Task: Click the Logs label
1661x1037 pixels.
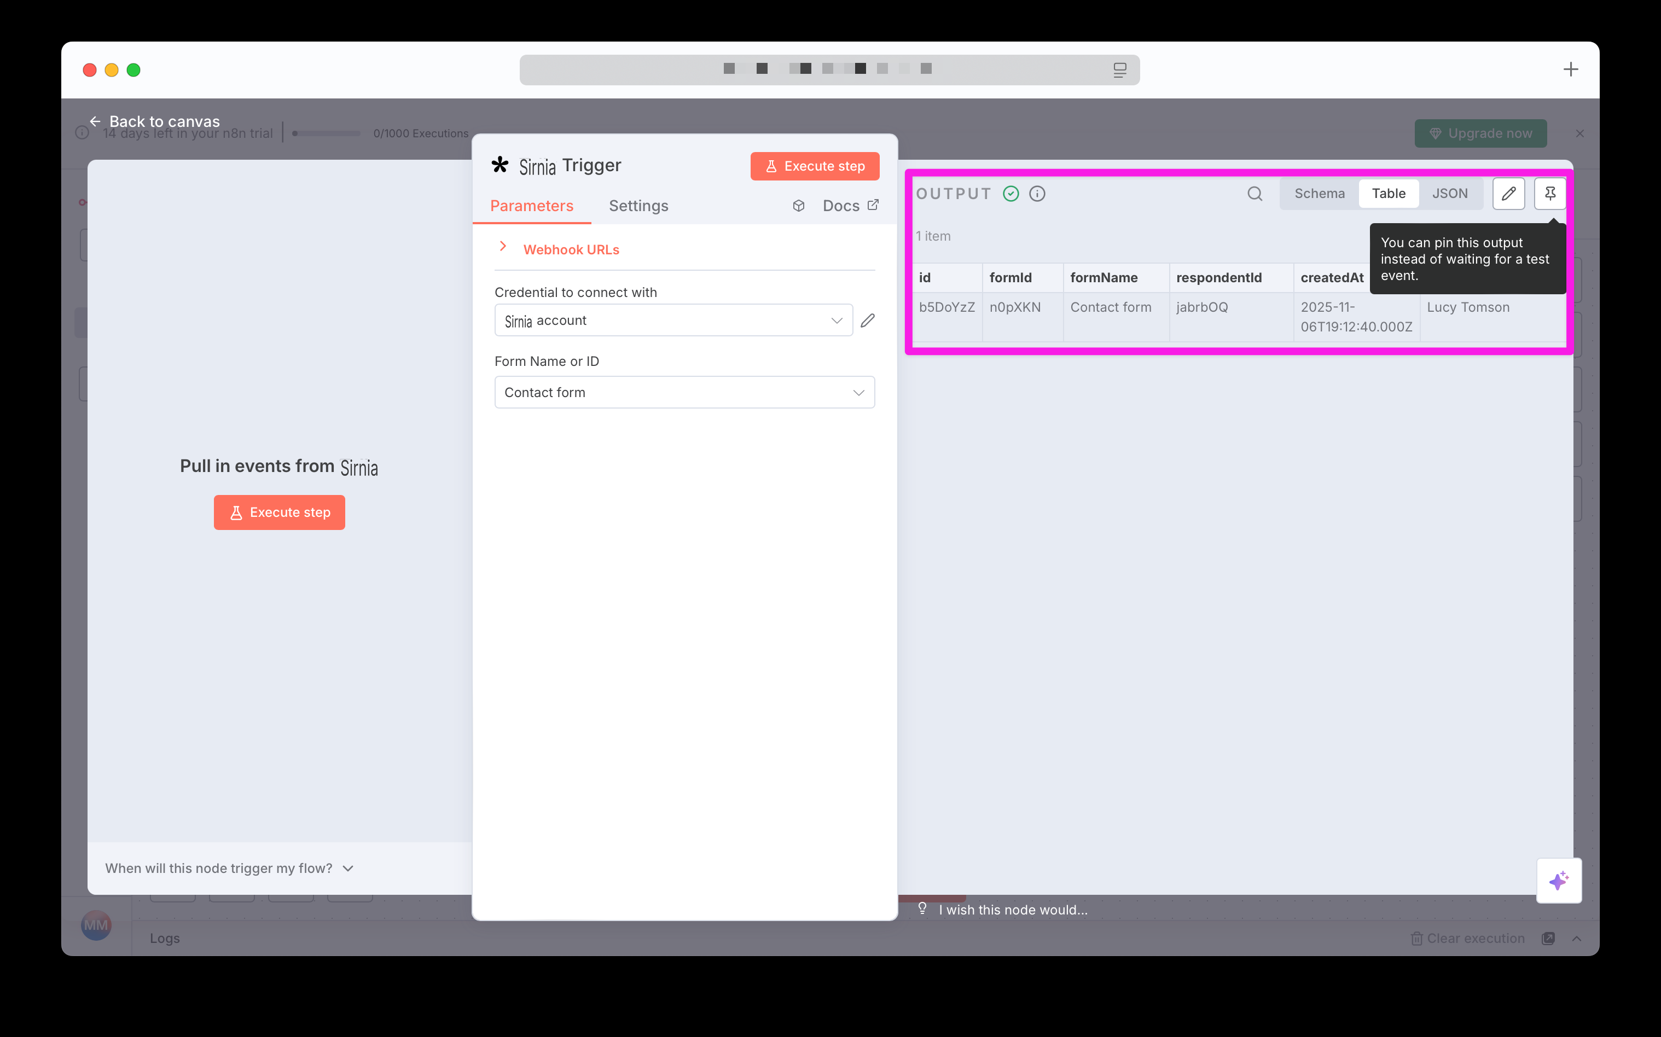Action: pos(165,938)
